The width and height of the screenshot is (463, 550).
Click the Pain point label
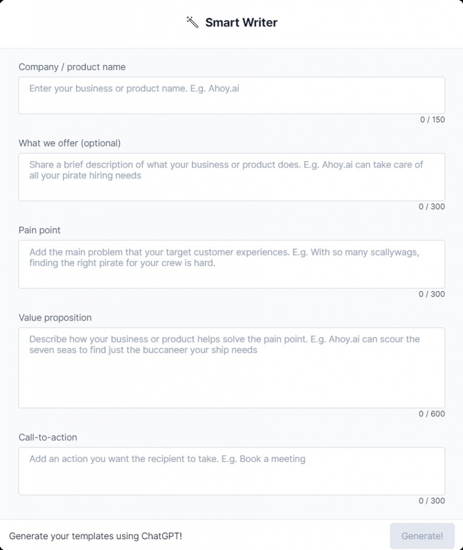(39, 230)
